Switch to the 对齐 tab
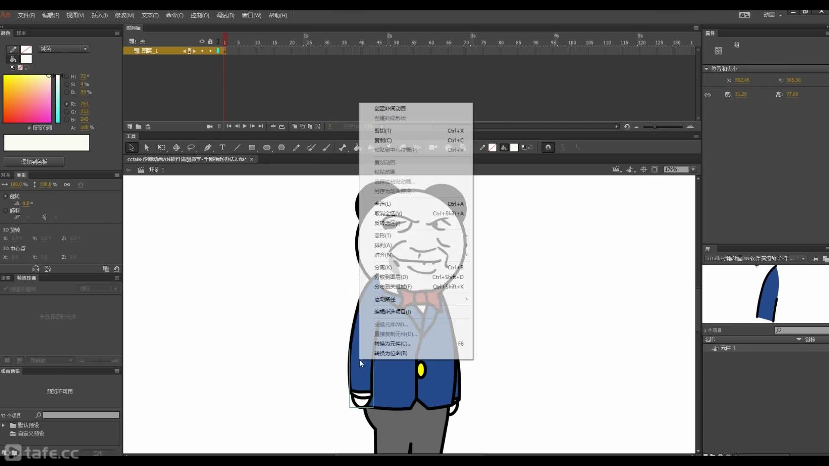Screen dimensions: 829x466 click(x=6, y=175)
